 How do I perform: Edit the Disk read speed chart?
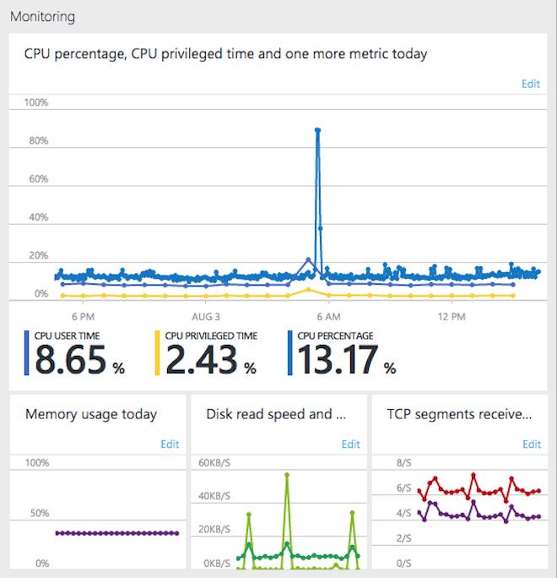(350, 444)
